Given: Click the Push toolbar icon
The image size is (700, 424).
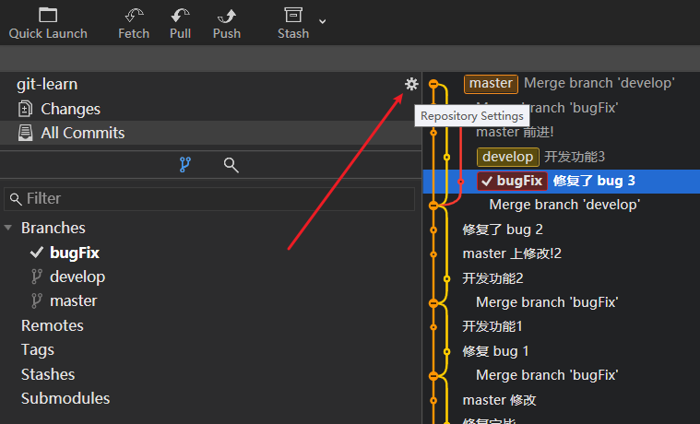Looking at the screenshot, I should tap(226, 23).
